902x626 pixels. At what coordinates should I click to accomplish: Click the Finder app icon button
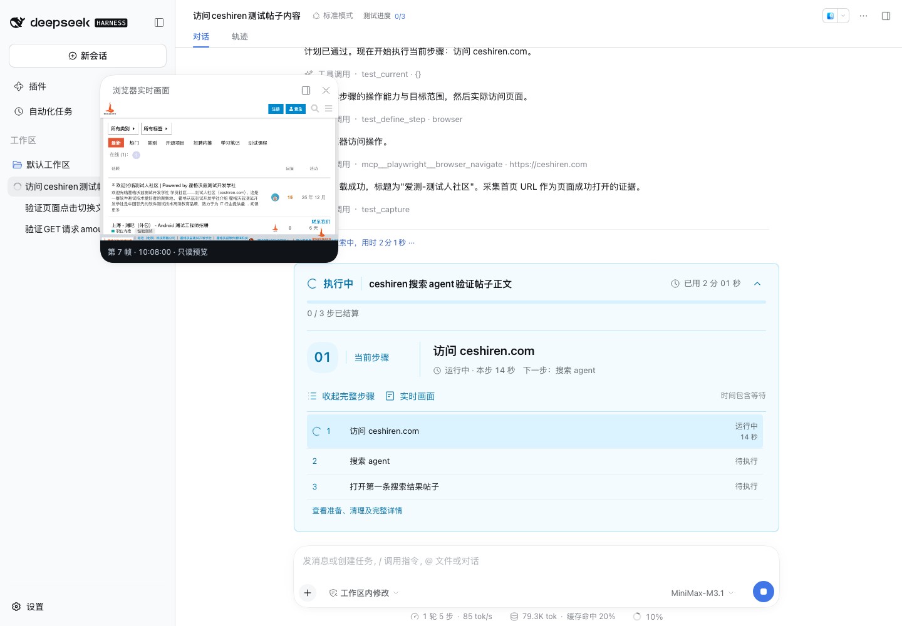coord(830,16)
